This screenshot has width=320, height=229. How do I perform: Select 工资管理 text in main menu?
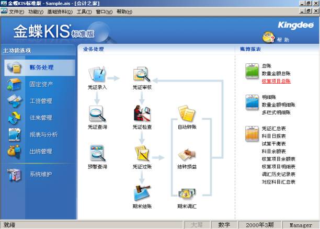[x=41, y=101]
